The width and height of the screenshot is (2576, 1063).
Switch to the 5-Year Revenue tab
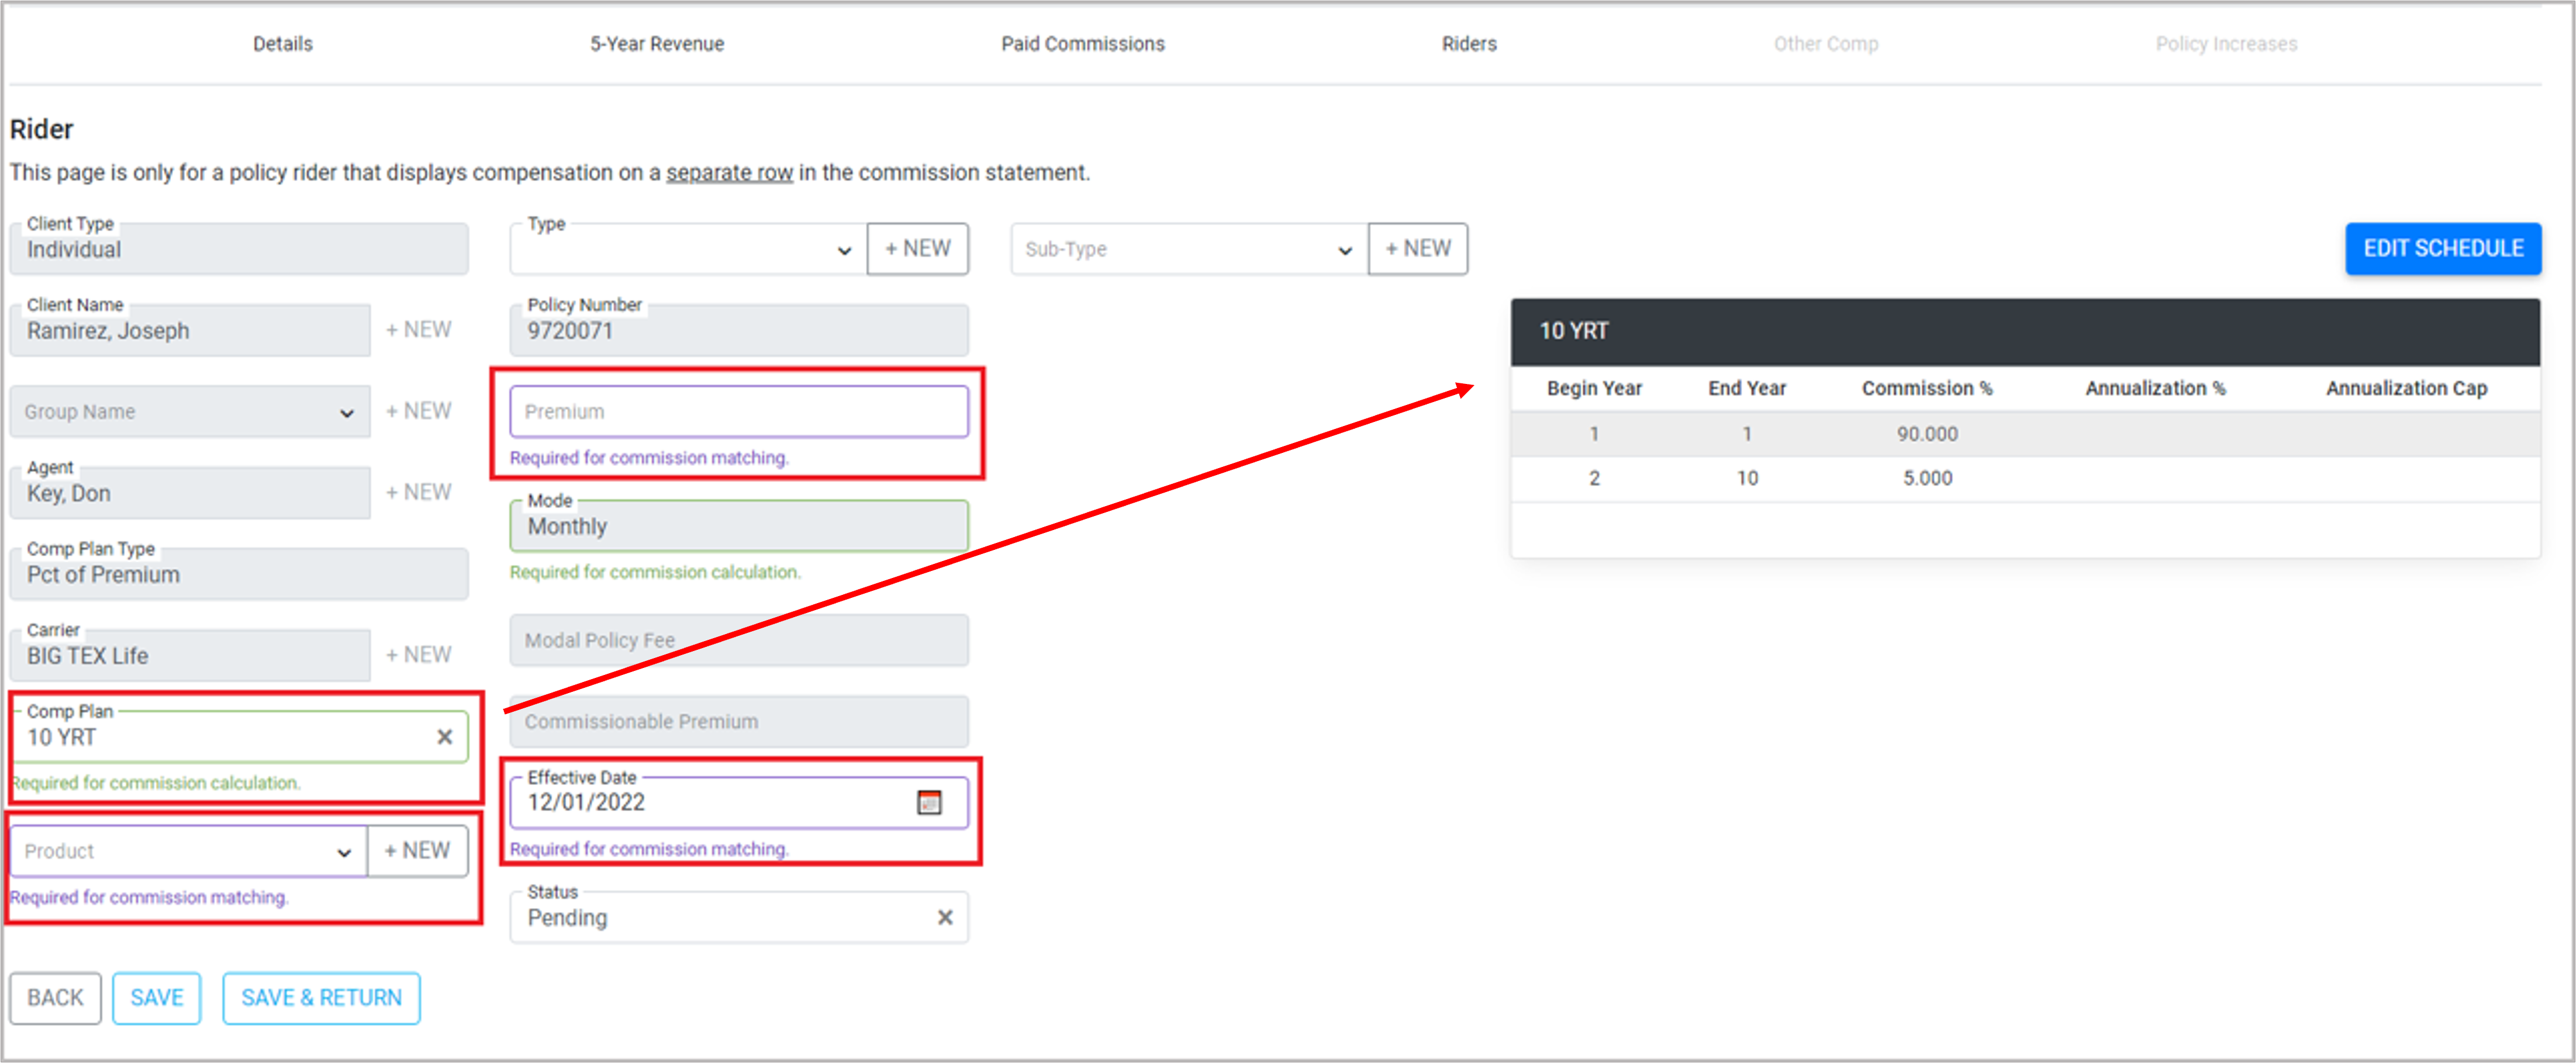click(x=656, y=44)
